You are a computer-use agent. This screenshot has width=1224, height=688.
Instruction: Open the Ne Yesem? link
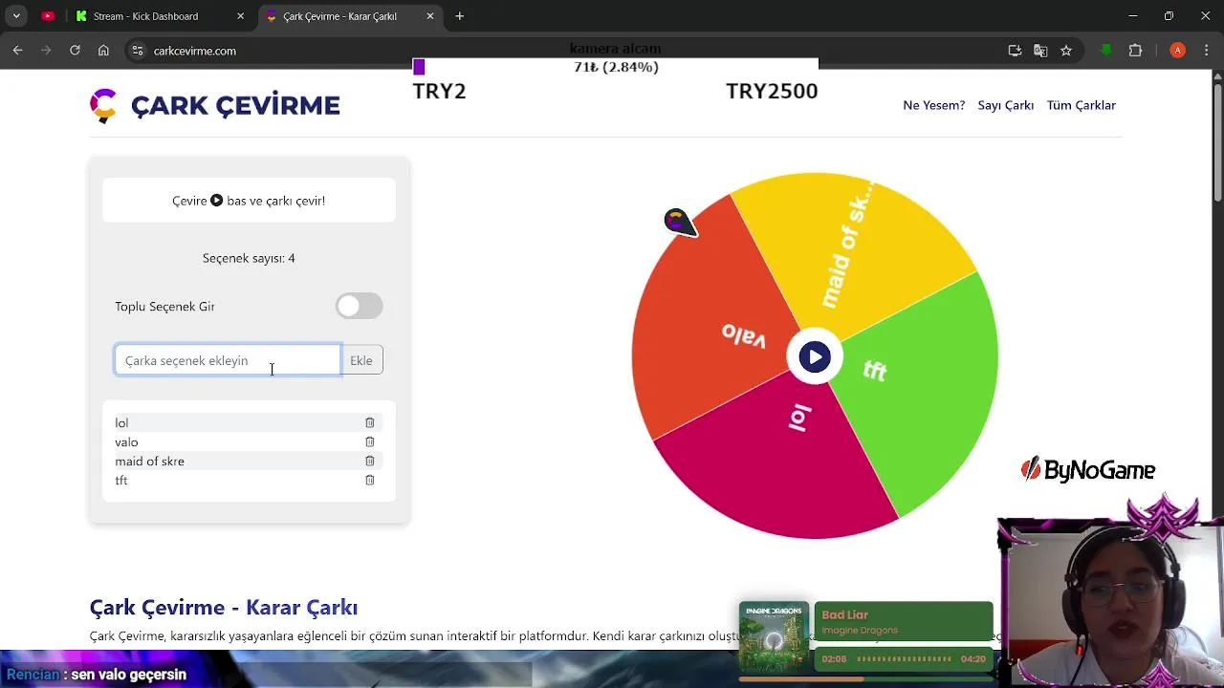point(934,105)
